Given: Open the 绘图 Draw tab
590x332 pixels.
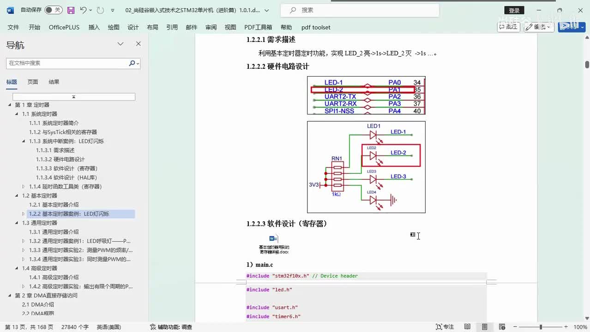Looking at the screenshot, I should click(x=114, y=27).
